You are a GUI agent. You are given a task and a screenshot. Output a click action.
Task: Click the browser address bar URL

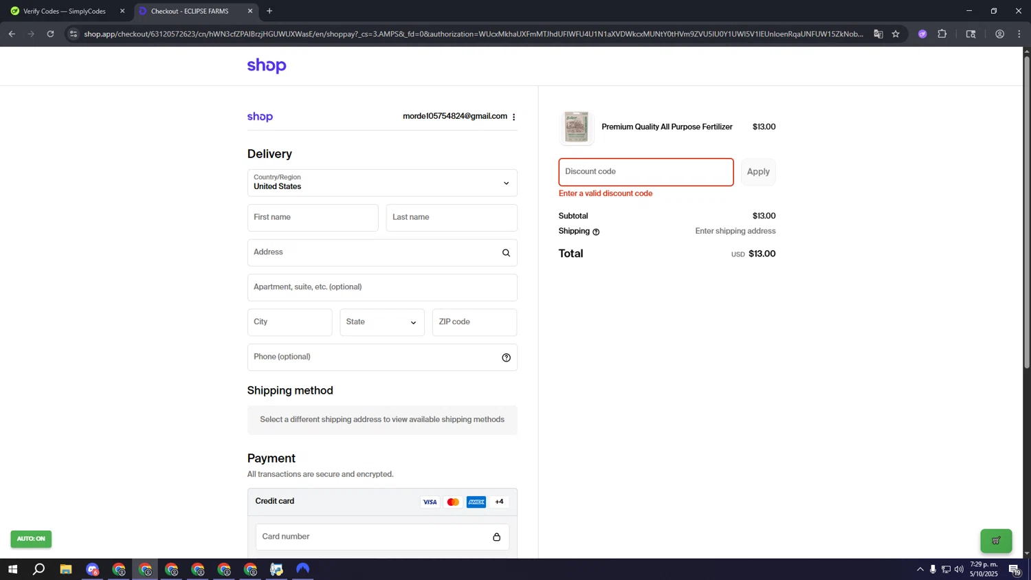(x=473, y=34)
